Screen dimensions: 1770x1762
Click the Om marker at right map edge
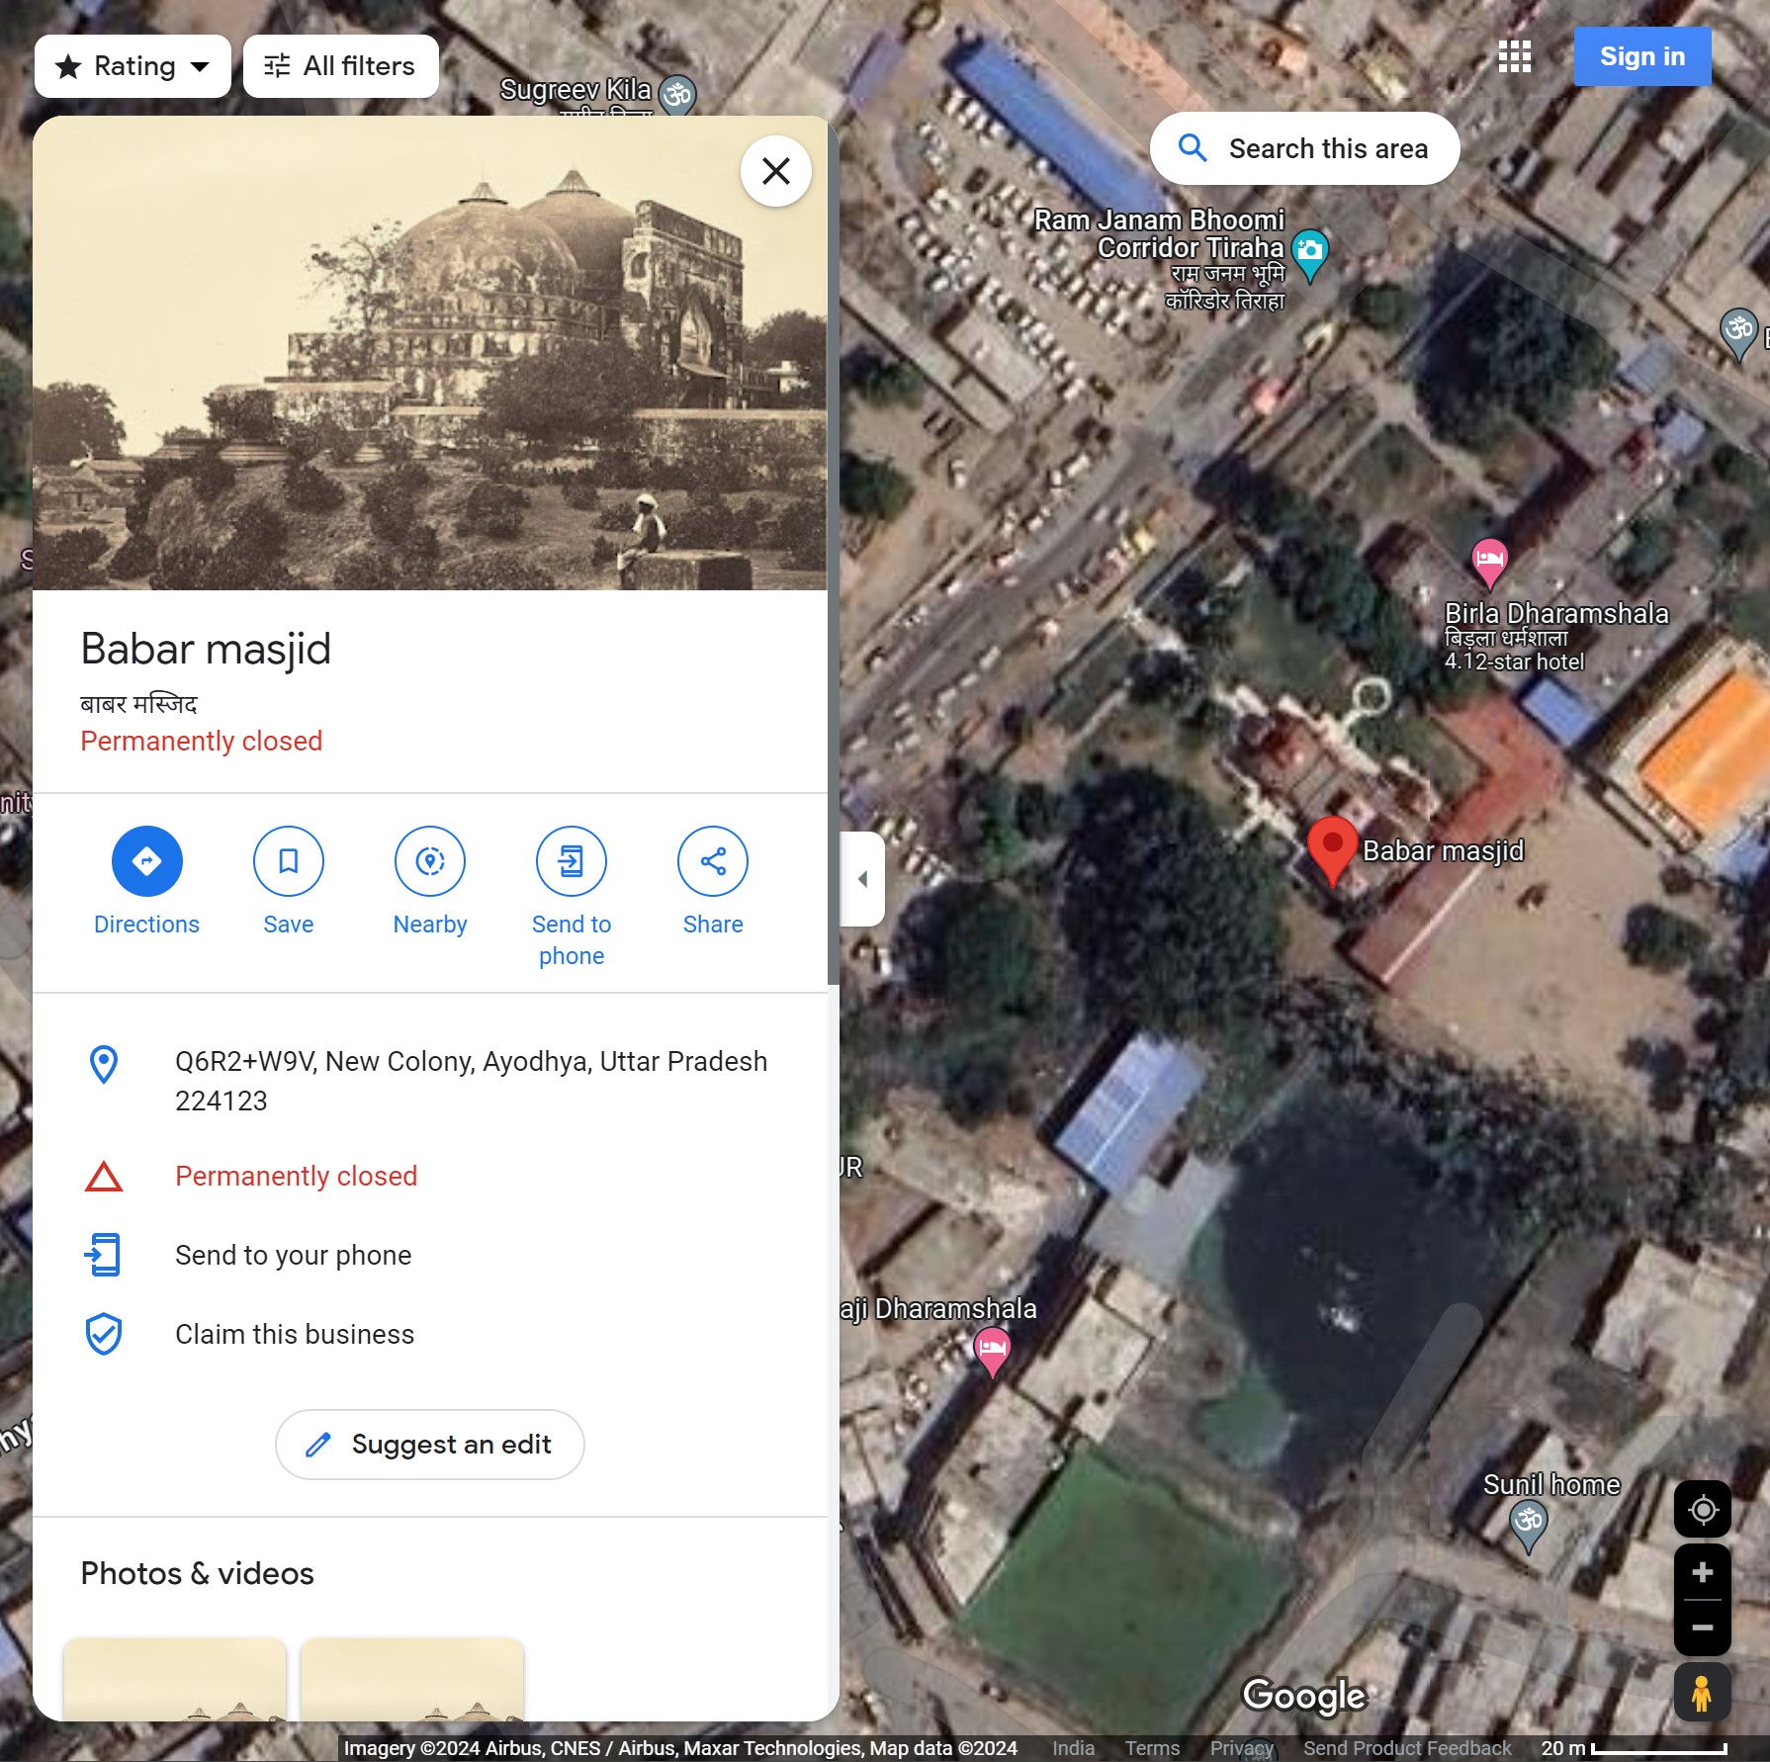point(1738,333)
